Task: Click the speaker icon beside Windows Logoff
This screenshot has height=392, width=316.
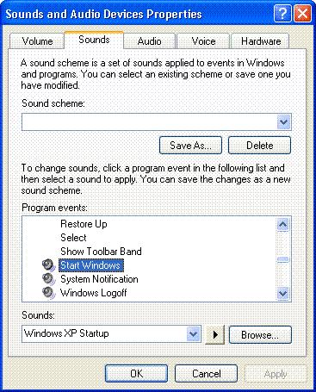Action: point(48,292)
